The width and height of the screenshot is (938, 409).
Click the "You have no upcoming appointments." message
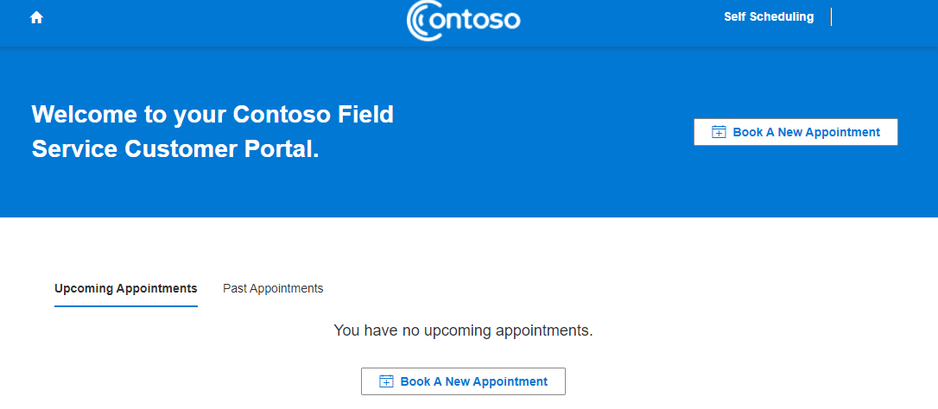(463, 330)
